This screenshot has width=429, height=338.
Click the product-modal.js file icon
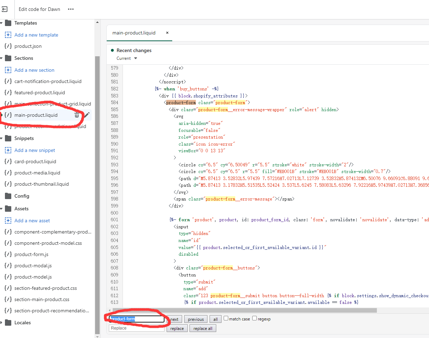(x=8, y=266)
